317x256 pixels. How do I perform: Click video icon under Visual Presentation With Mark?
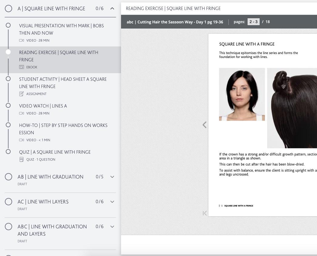pyautogui.click(x=22, y=40)
